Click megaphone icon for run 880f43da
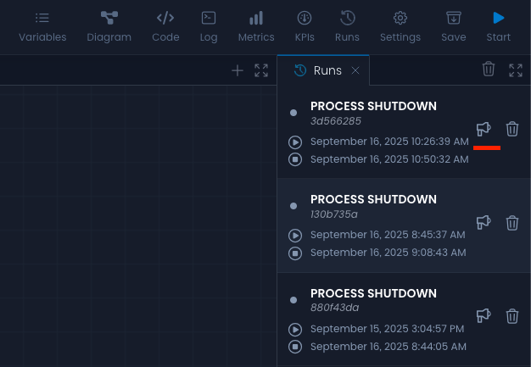The image size is (531, 367). (x=483, y=315)
